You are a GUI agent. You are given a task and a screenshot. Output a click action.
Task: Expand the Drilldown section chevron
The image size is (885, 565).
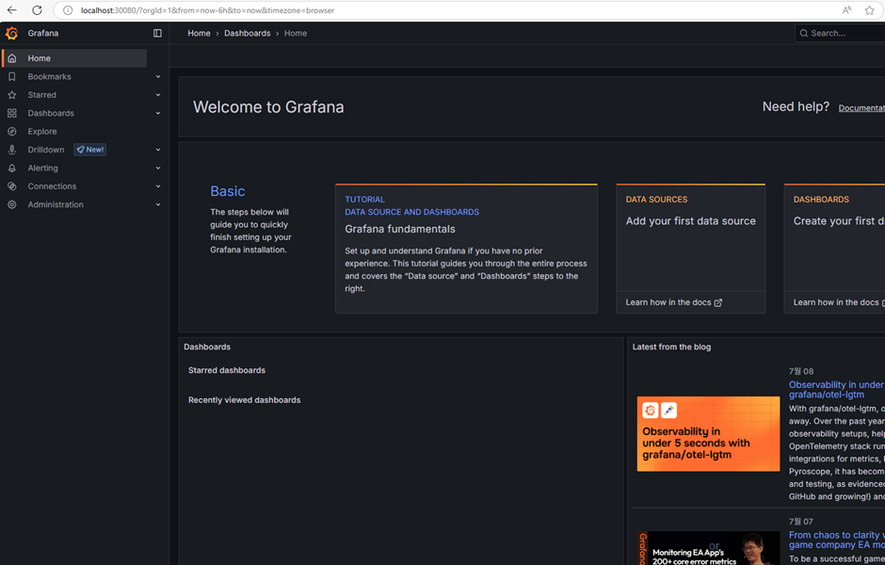(x=158, y=150)
